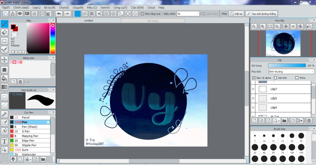The width and height of the screenshot is (316, 165).
Task: Switch to the bg 4.png tab
Action: coord(153,21)
